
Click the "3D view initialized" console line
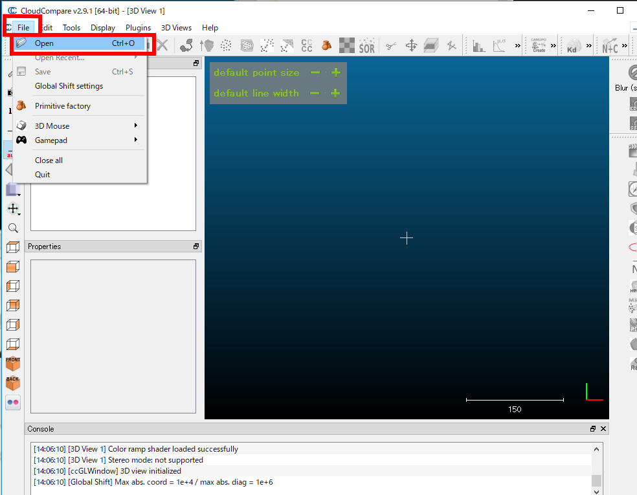[x=107, y=471]
